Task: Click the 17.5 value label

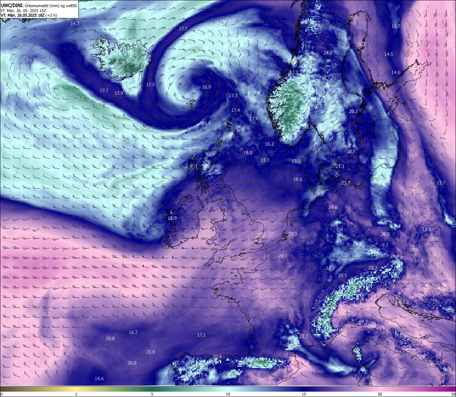Action: coord(150,84)
